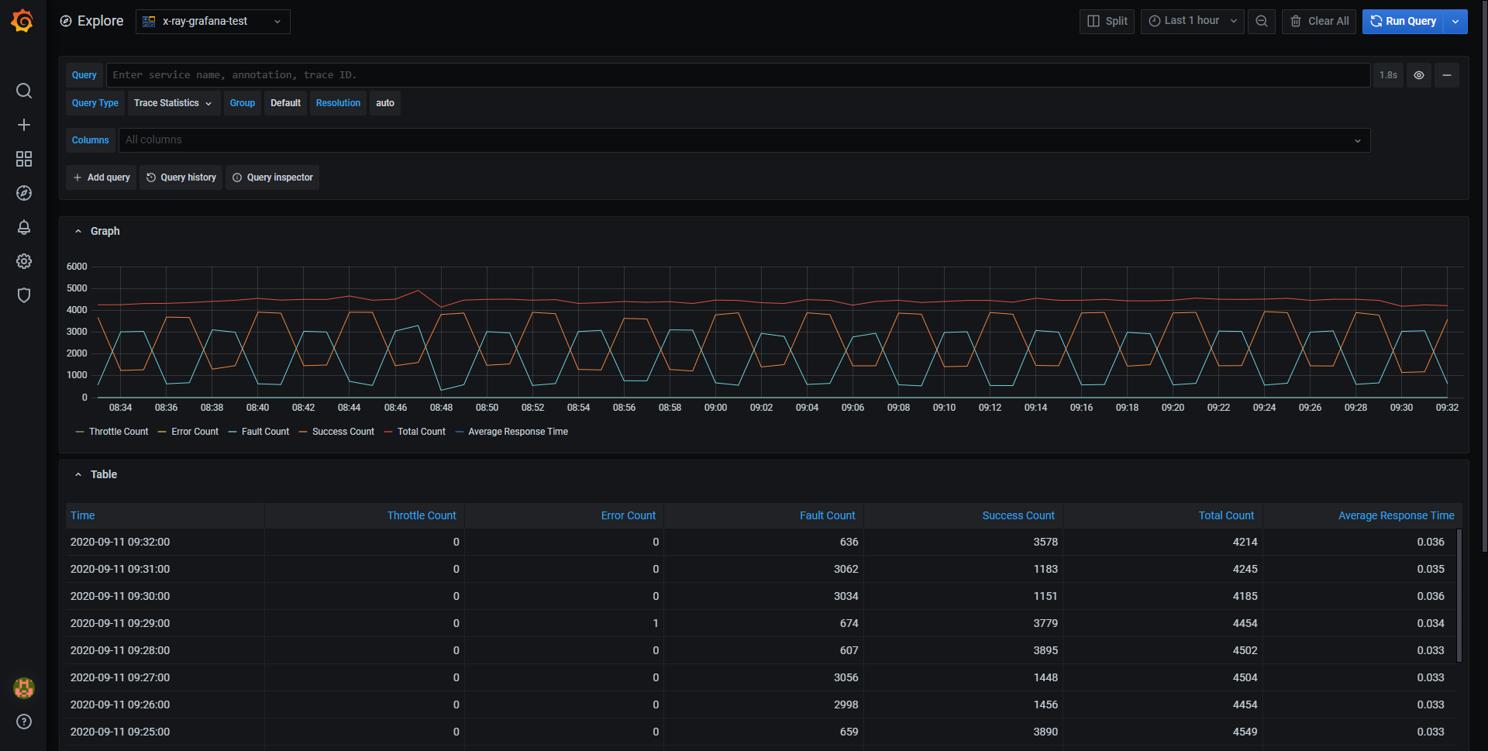Viewport: 1488px width, 751px height.
Task: Open the Configuration gear icon
Action: pyautogui.click(x=24, y=261)
